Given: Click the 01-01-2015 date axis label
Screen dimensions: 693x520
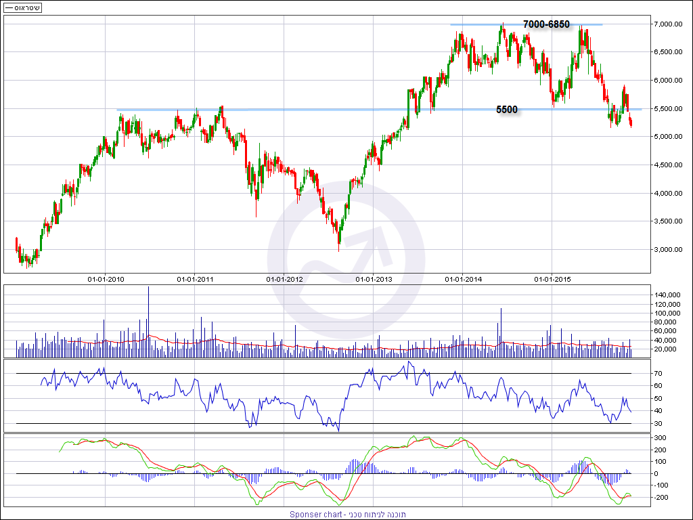Looking at the screenshot, I should 552,278.
